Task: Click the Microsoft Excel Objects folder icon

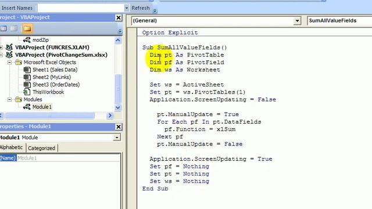Action: click(18, 62)
